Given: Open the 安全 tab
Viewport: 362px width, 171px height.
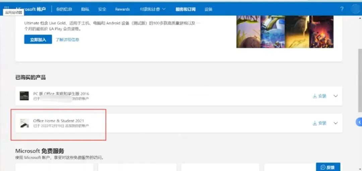Looking at the screenshot, I should click(102, 9).
